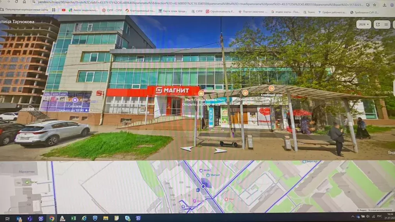The image size is (395, 222).
Task: Select the Продукты place marker icon
Action: (245, 92)
